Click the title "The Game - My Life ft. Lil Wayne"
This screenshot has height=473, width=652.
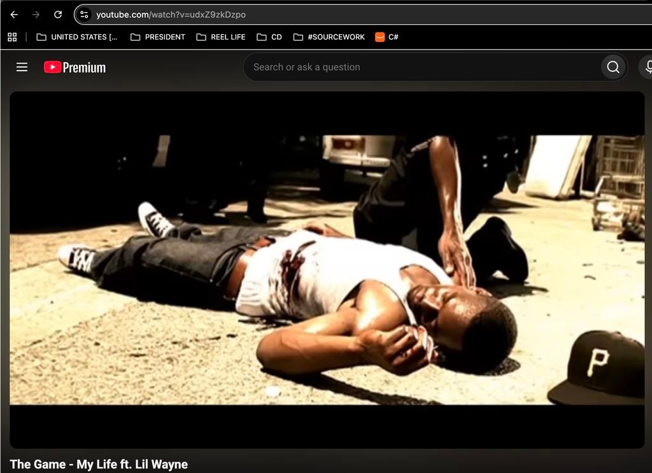99,464
